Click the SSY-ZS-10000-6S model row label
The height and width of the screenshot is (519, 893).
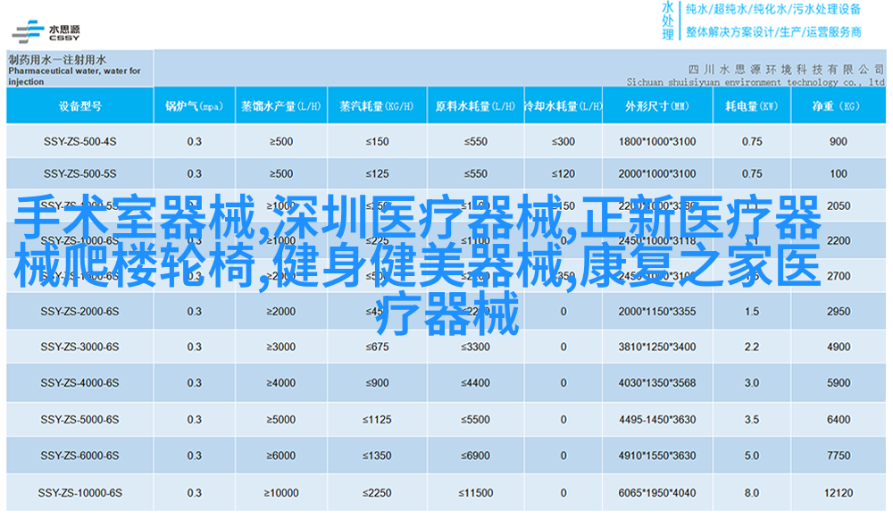[x=79, y=493]
